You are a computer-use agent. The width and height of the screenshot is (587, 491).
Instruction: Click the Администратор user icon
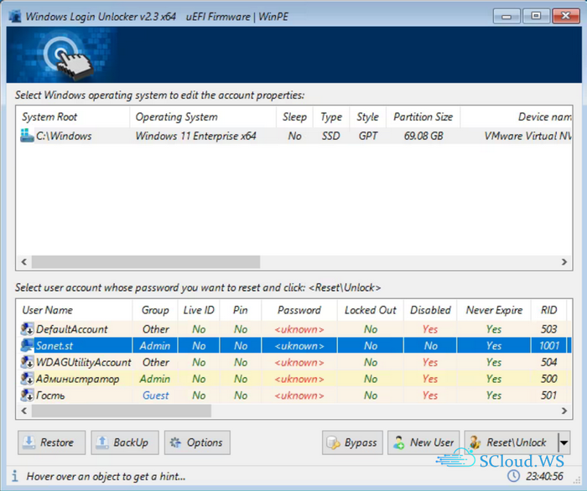[x=27, y=379]
